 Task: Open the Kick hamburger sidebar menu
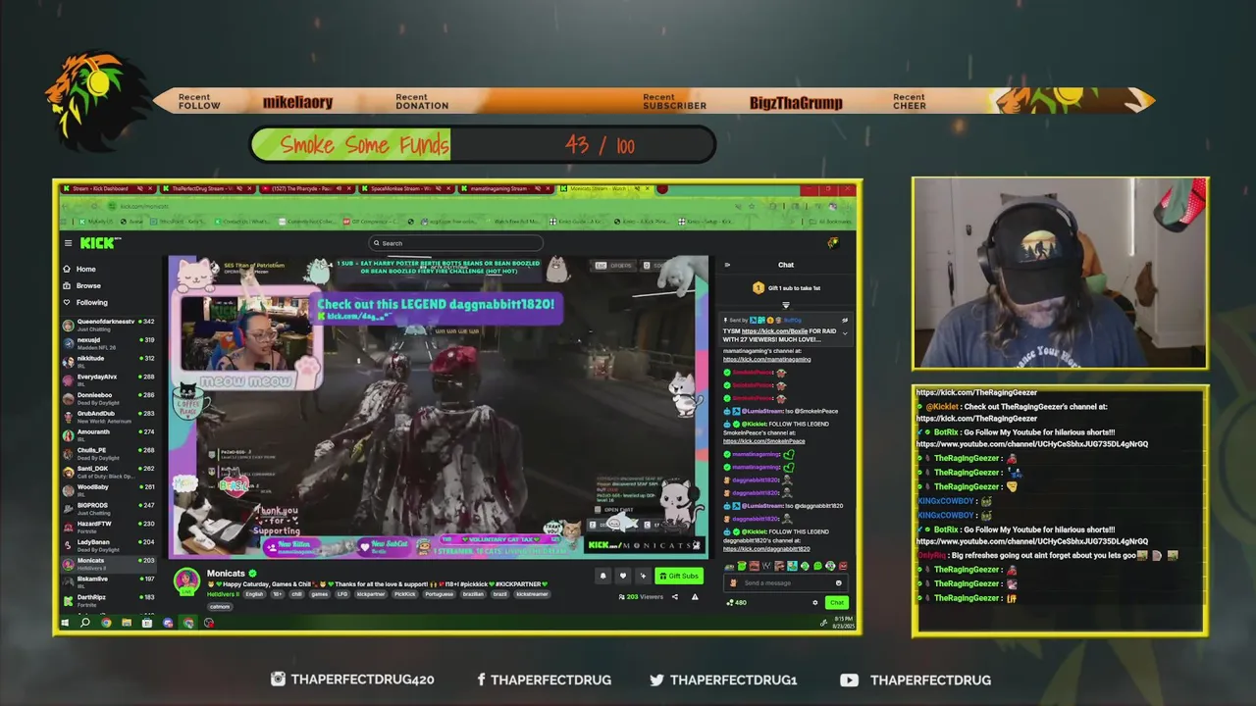click(68, 243)
